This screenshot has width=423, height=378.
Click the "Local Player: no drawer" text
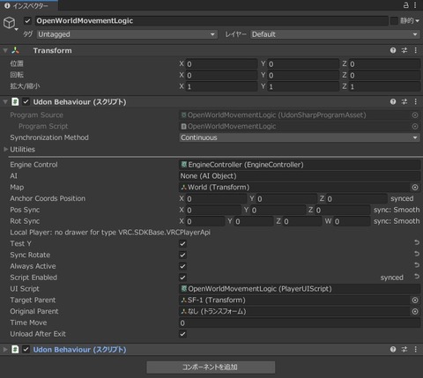110,233
